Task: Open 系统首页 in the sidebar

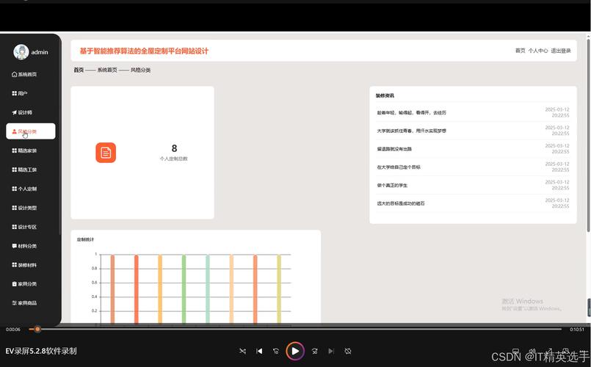Action: (x=24, y=74)
